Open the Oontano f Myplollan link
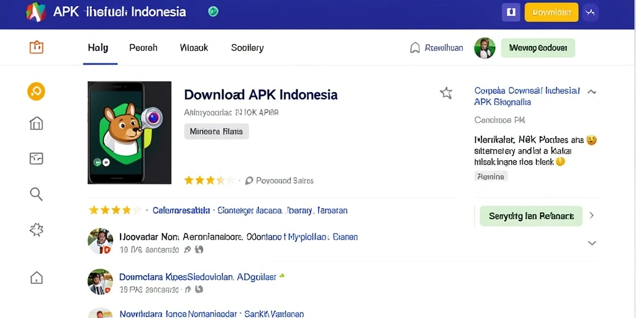This screenshot has width=636, height=318. (x=288, y=237)
